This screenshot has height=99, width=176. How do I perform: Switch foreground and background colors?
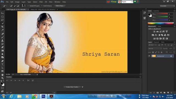pyautogui.click(x=4, y=81)
